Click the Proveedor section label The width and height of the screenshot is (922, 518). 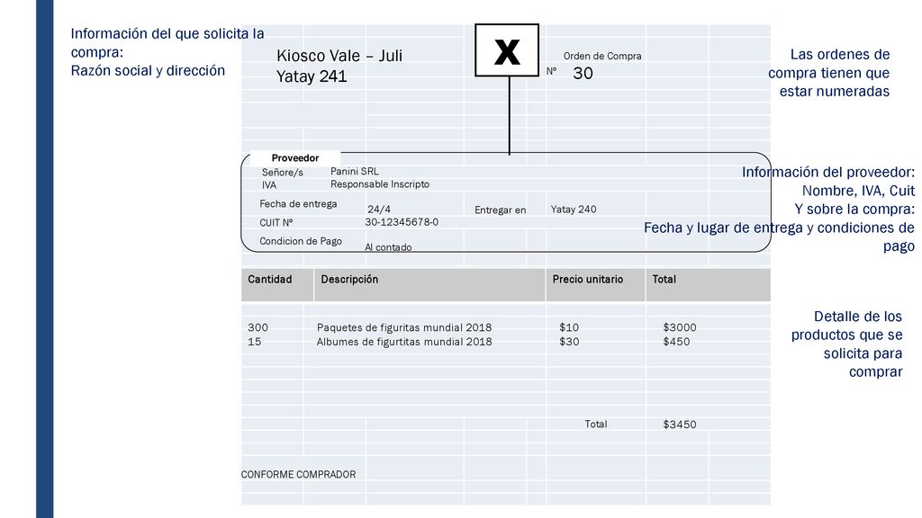pyautogui.click(x=295, y=158)
